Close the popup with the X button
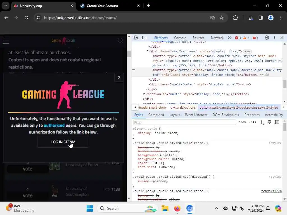287x215 pixels. [x=119, y=77]
